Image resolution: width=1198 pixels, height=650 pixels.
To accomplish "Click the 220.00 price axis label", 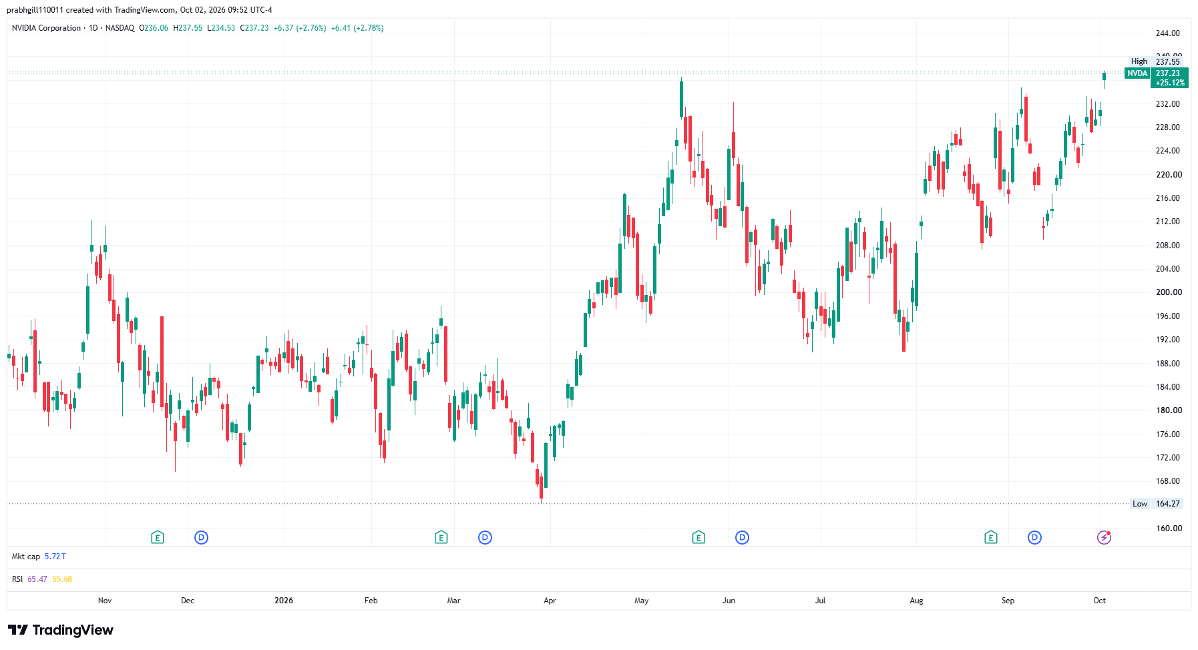I will click(x=1169, y=175).
